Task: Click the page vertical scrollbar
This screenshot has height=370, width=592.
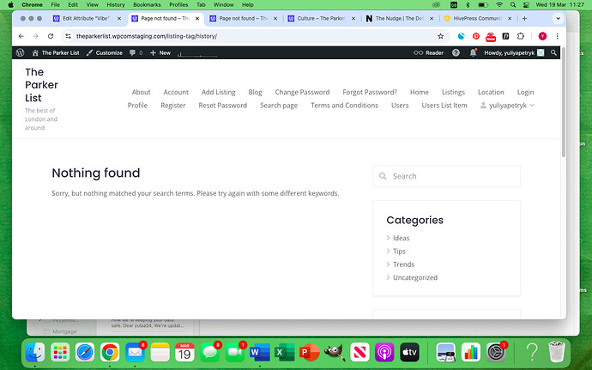Action: (564, 102)
